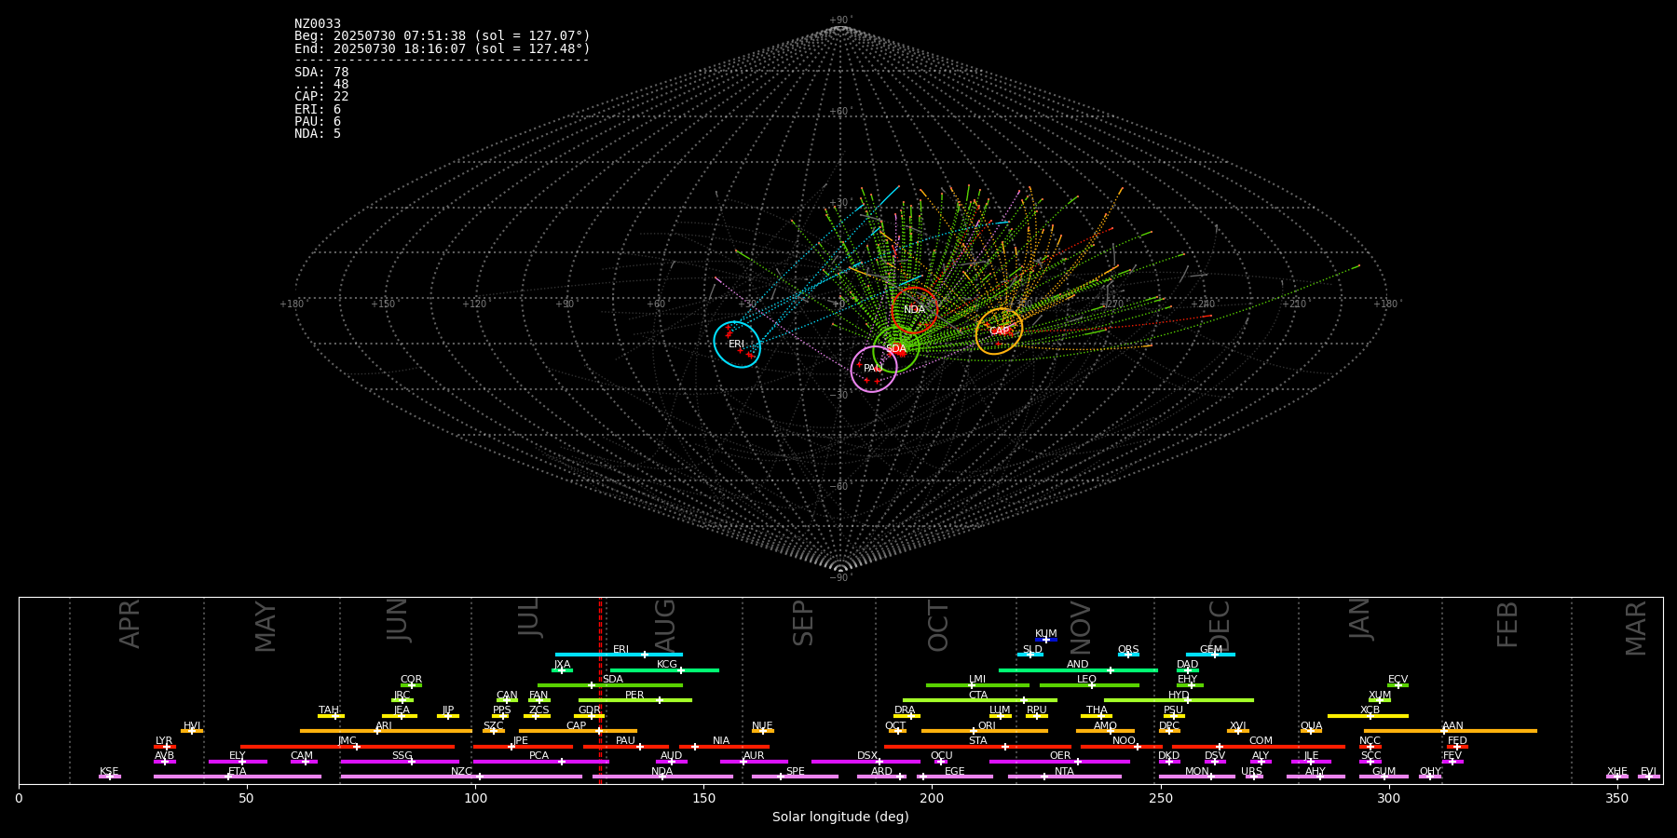Select the SSG shower bar label

tap(402, 755)
